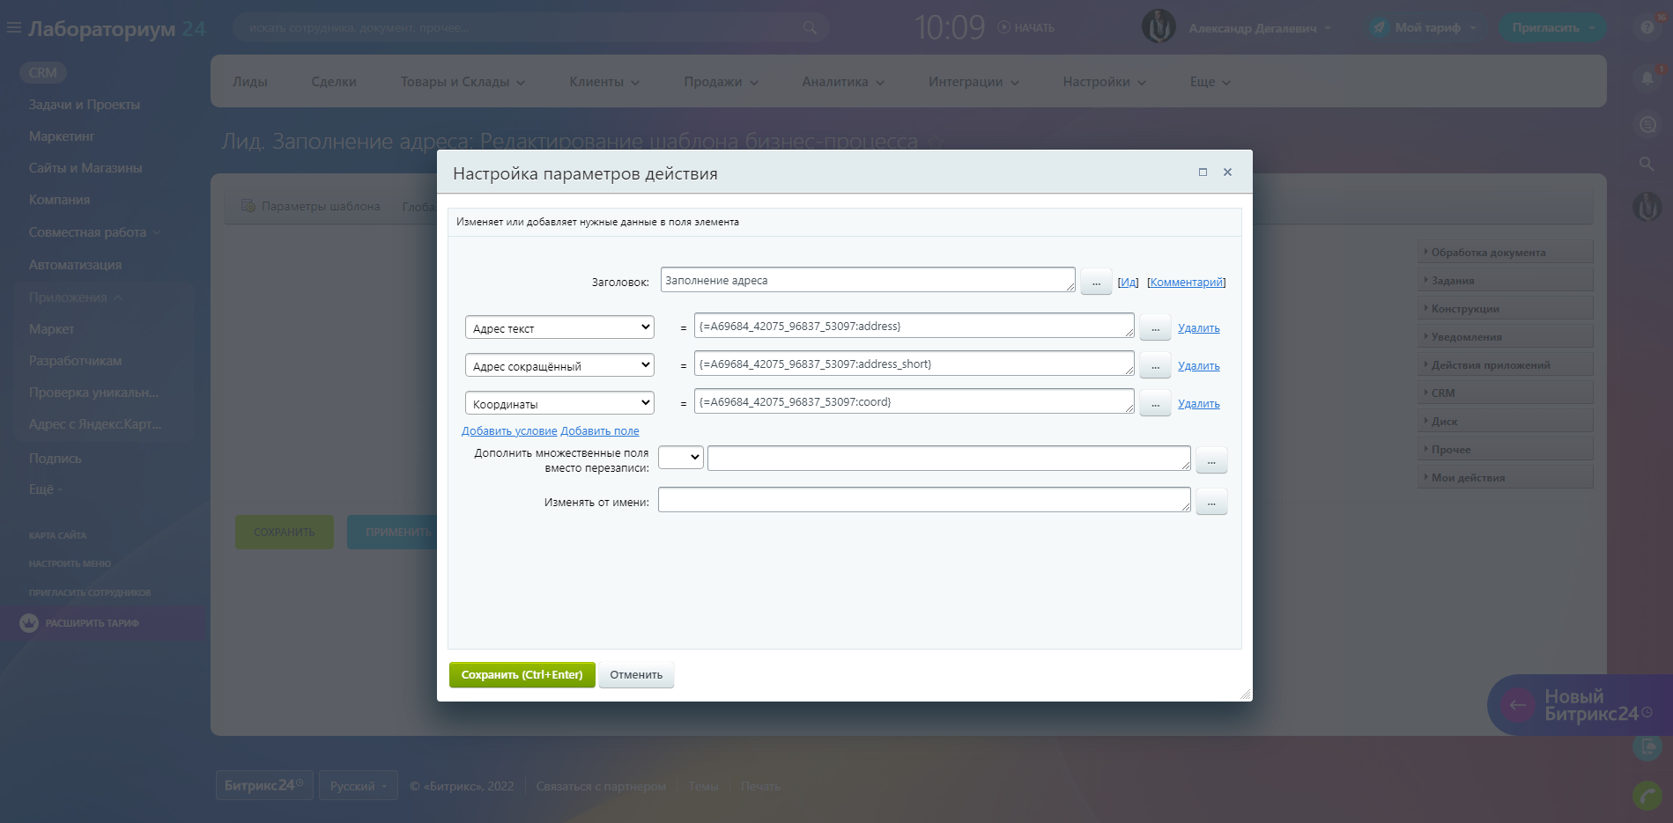Click the user avatar in right rail
The image size is (1673, 823).
(1647, 207)
